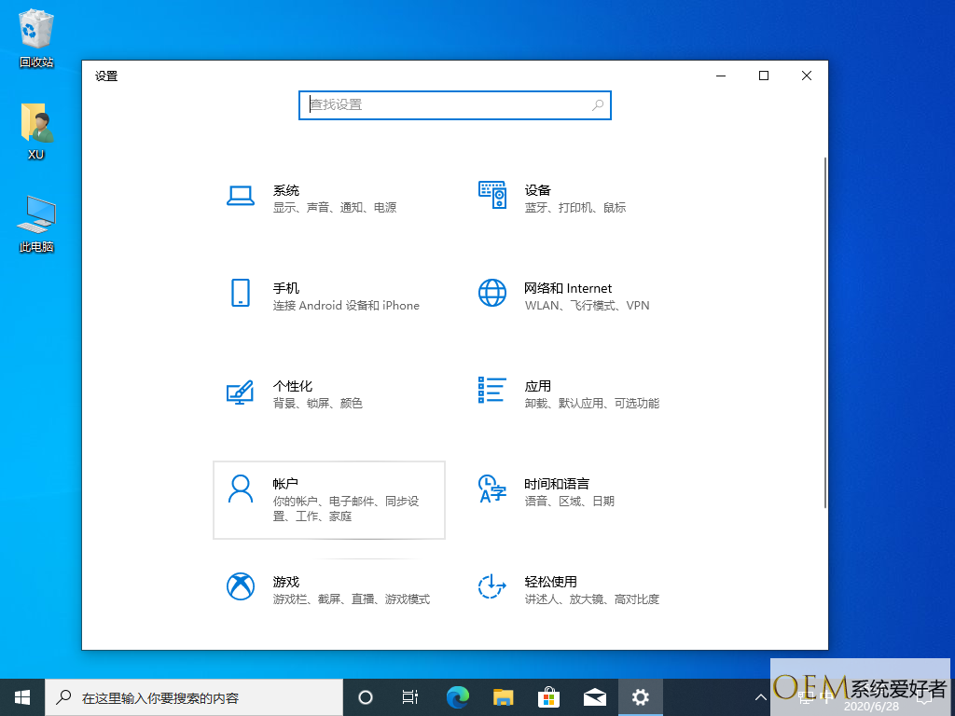Open the 系统 (System) settings icon

click(241, 195)
